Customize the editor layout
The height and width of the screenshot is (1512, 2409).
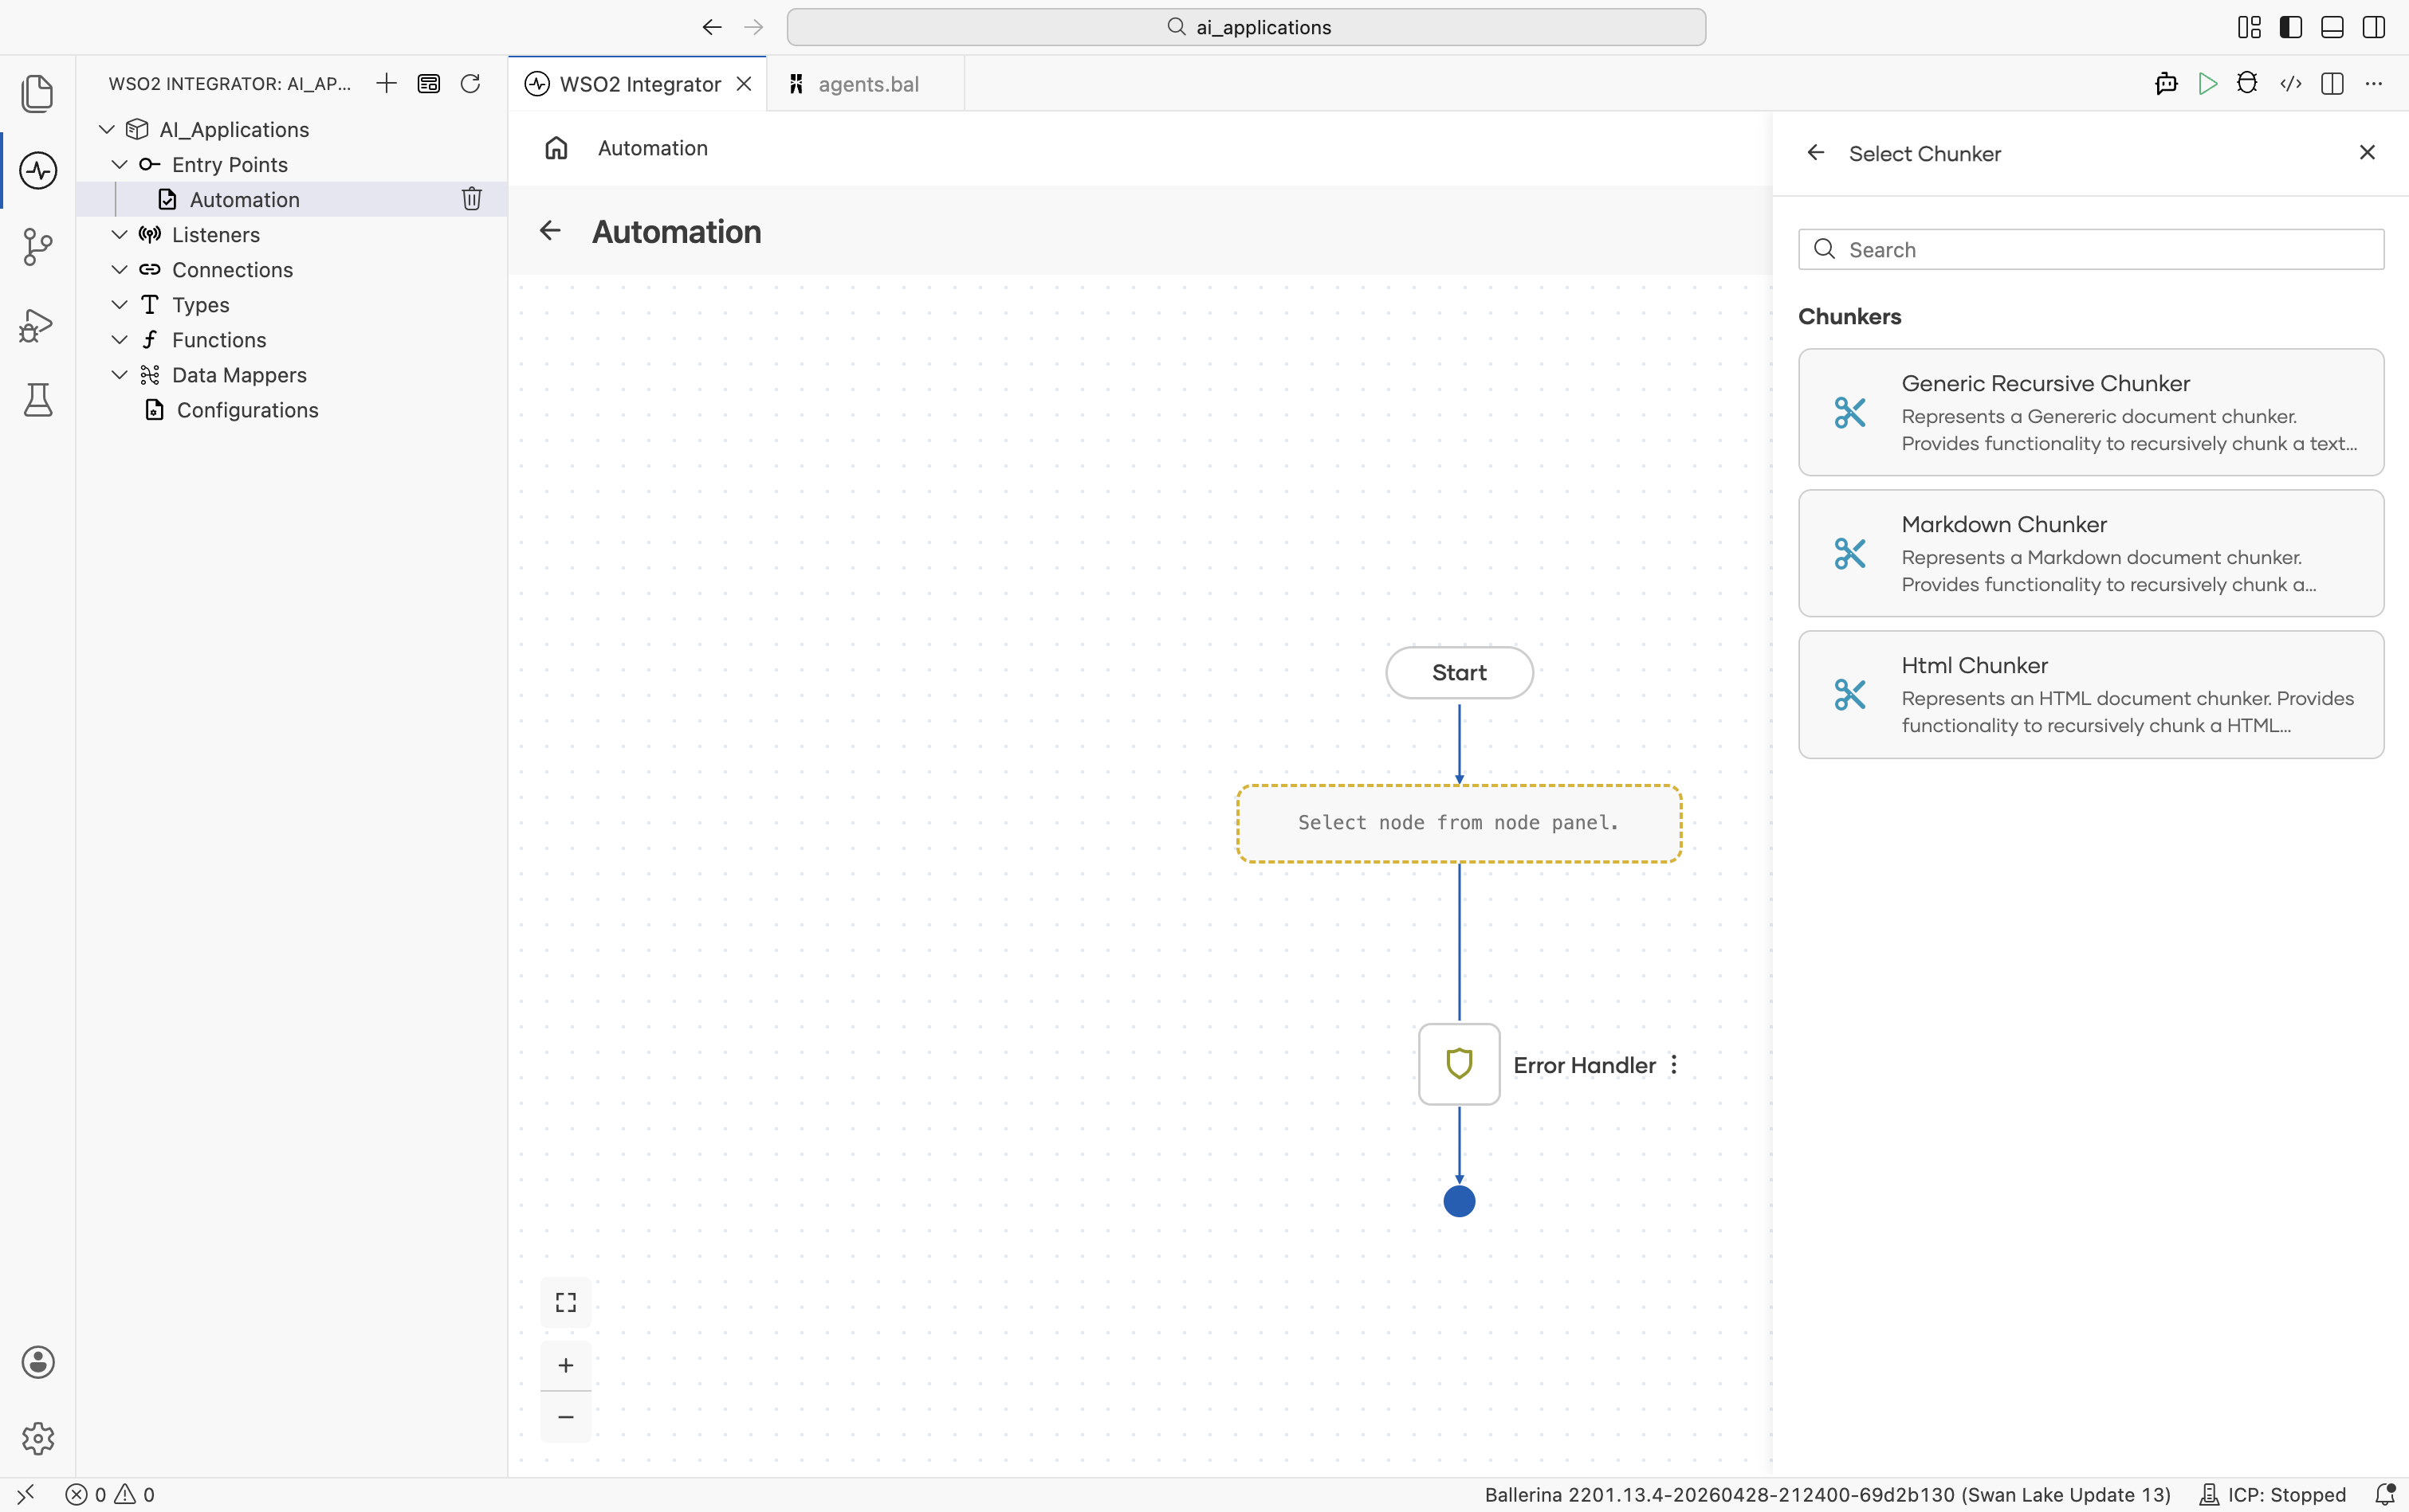(x=2249, y=27)
